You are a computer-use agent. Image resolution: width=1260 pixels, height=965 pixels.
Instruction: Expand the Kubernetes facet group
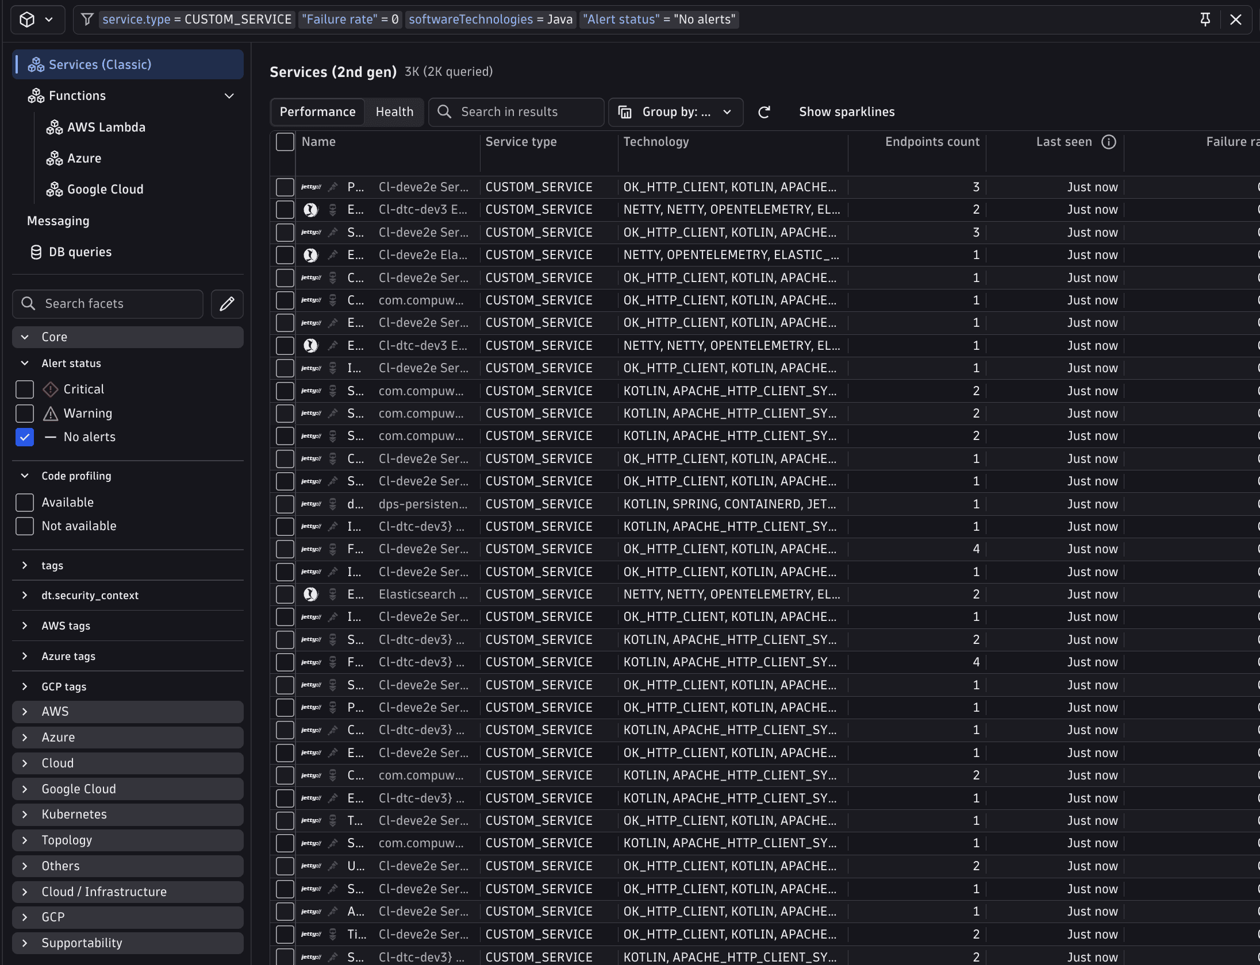[128, 815]
